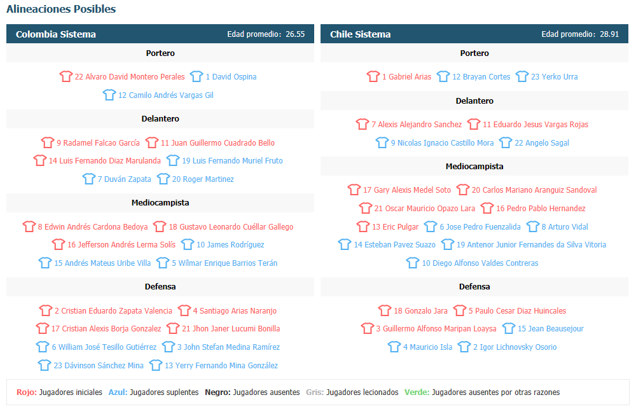The height and width of the screenshot is (409, 636).
Task: Click red jersey icon beside Alexis Alejandro Sanchez
Action: point(363,124)
